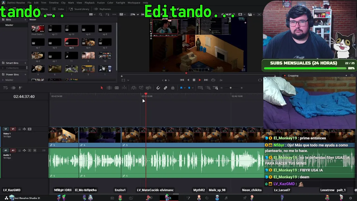
Task: Disable the Video 1 track
Action: [x=30, y=129]
